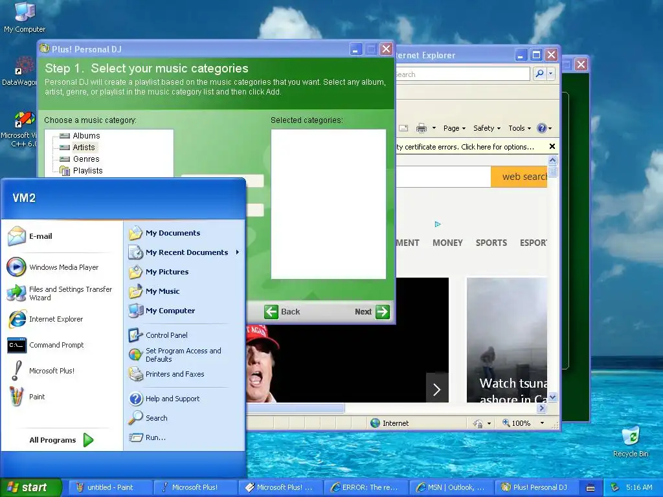This screenshot has height=497, width=663.
Task: Open Help and Support
Action: (x=164, y=399)
